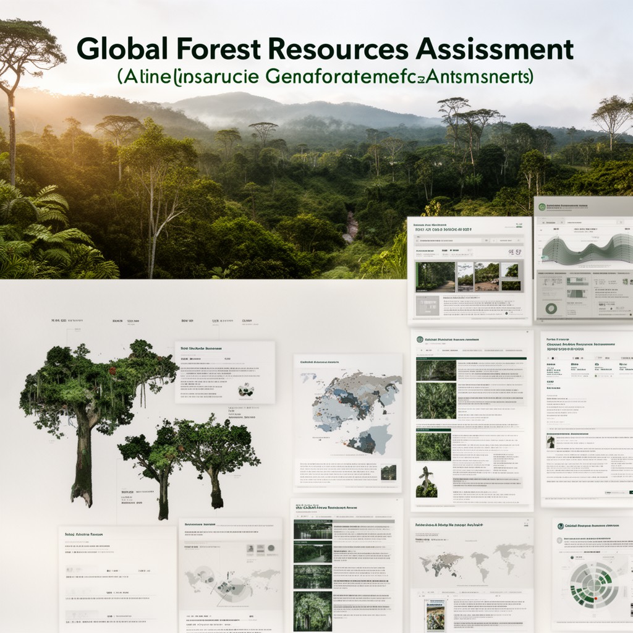This screenshot has height=633, width=633.
Task: Click the cut-out tree stump image in article card
Action: [427, 482]
